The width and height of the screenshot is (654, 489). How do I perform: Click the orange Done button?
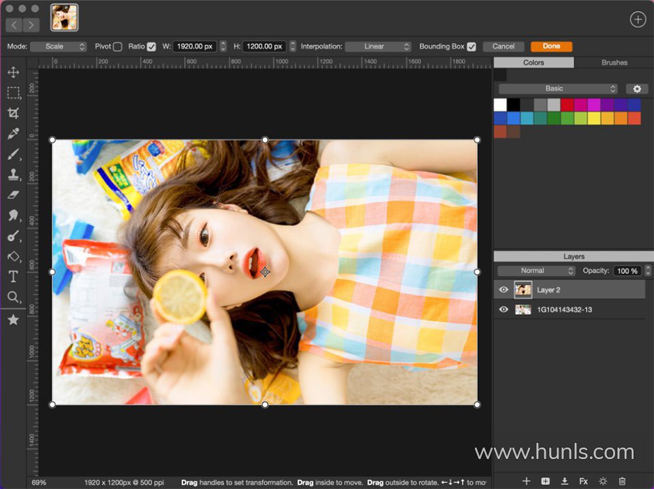tap(551, 46)
